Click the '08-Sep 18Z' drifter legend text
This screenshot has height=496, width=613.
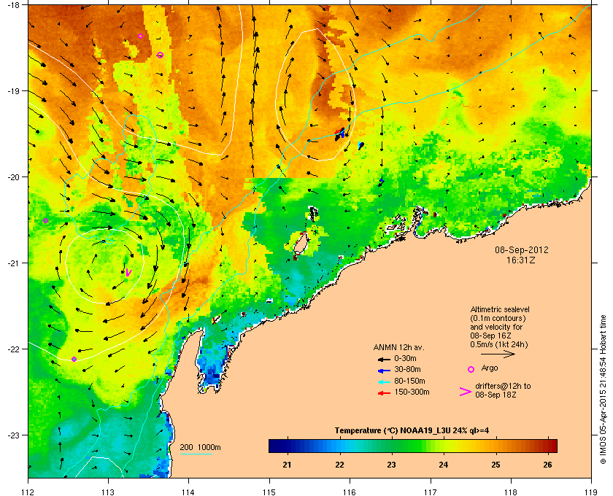coord(496,395)
